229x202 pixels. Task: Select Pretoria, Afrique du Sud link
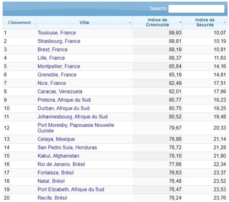coord(64,100)
